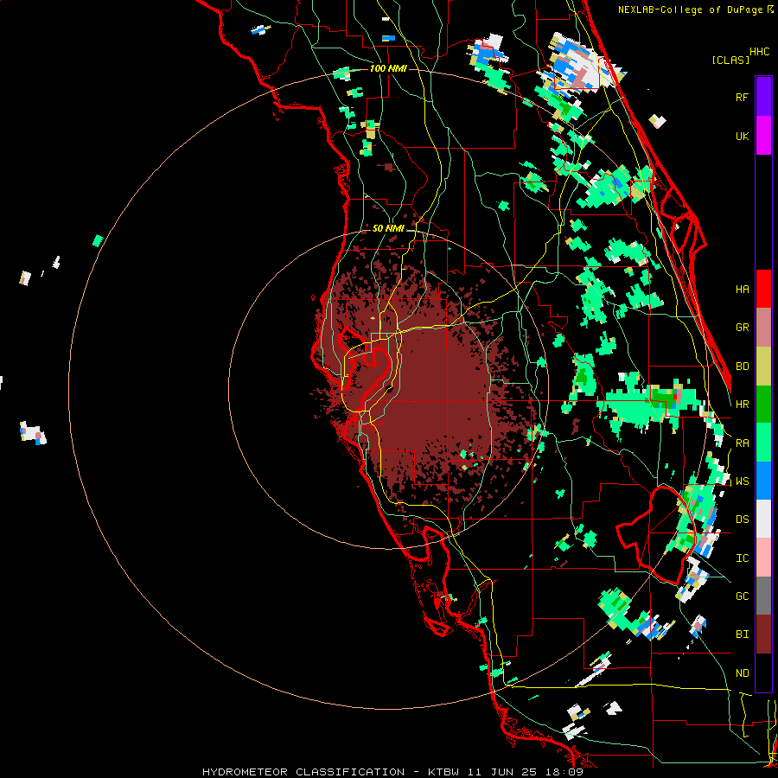The height and width of the screenshot is (778, 778).
Task: Select the GR graupel legend color
Action: click(x=763, y=328)
